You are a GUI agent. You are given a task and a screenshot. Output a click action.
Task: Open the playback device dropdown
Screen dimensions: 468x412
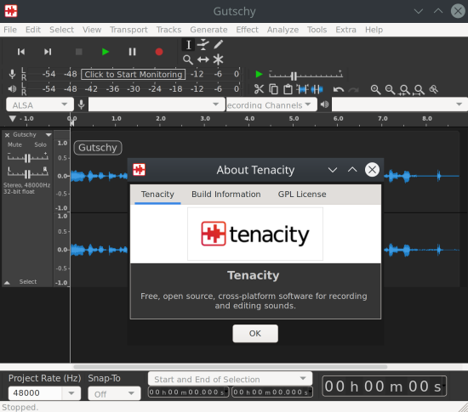[400, 104]
